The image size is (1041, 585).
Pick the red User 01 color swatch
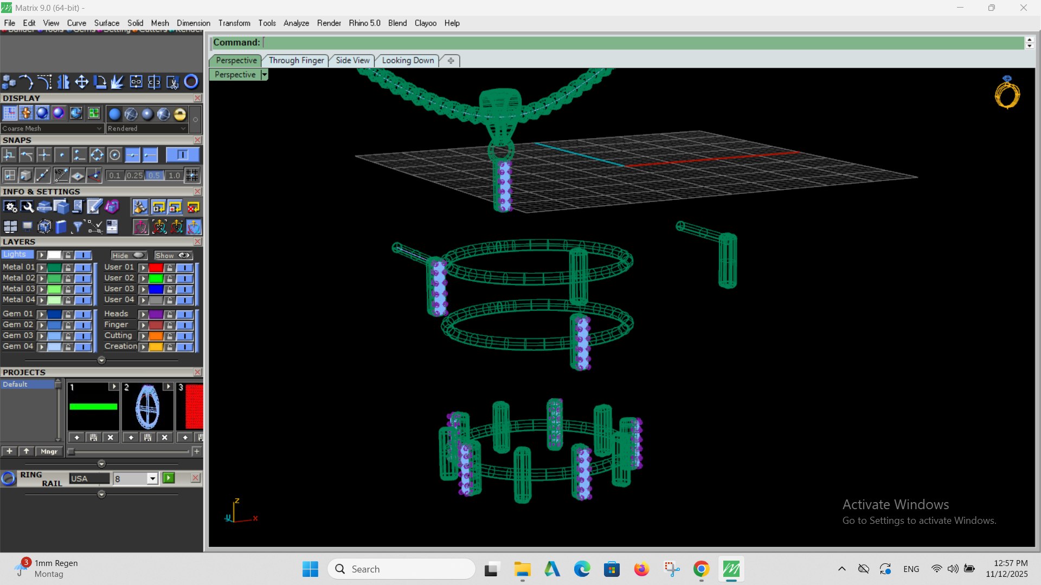156,268
